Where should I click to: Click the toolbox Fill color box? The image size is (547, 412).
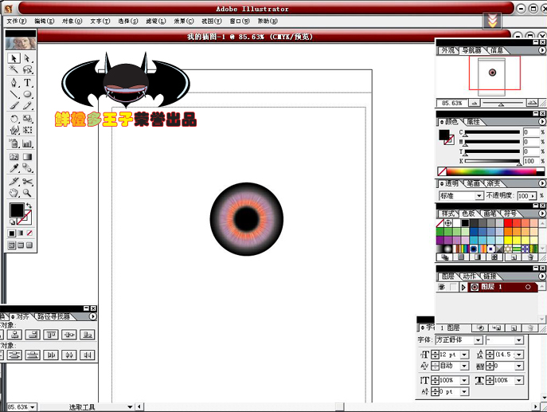pyautogui.click(x=17, y=210)
